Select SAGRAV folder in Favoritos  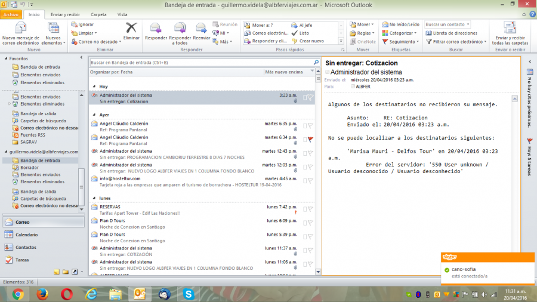(29, 142)
